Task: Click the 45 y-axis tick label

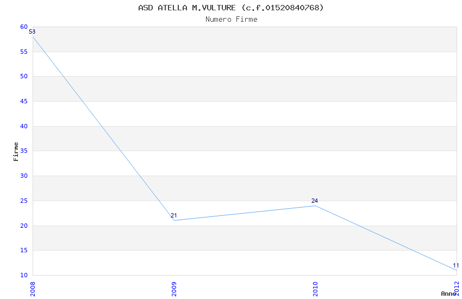Action: click(x=24, y=102)
